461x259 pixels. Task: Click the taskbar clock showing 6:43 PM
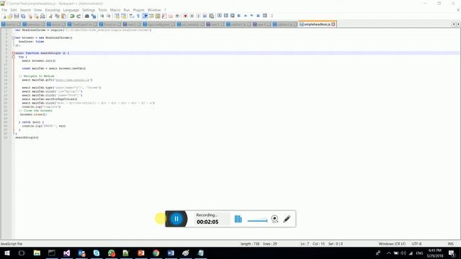435,253
